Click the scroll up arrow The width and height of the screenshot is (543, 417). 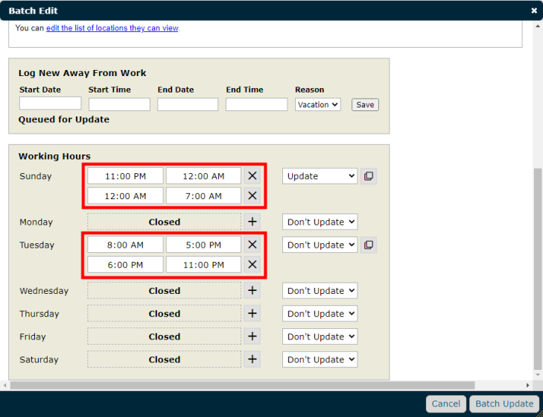pos(538,26)
